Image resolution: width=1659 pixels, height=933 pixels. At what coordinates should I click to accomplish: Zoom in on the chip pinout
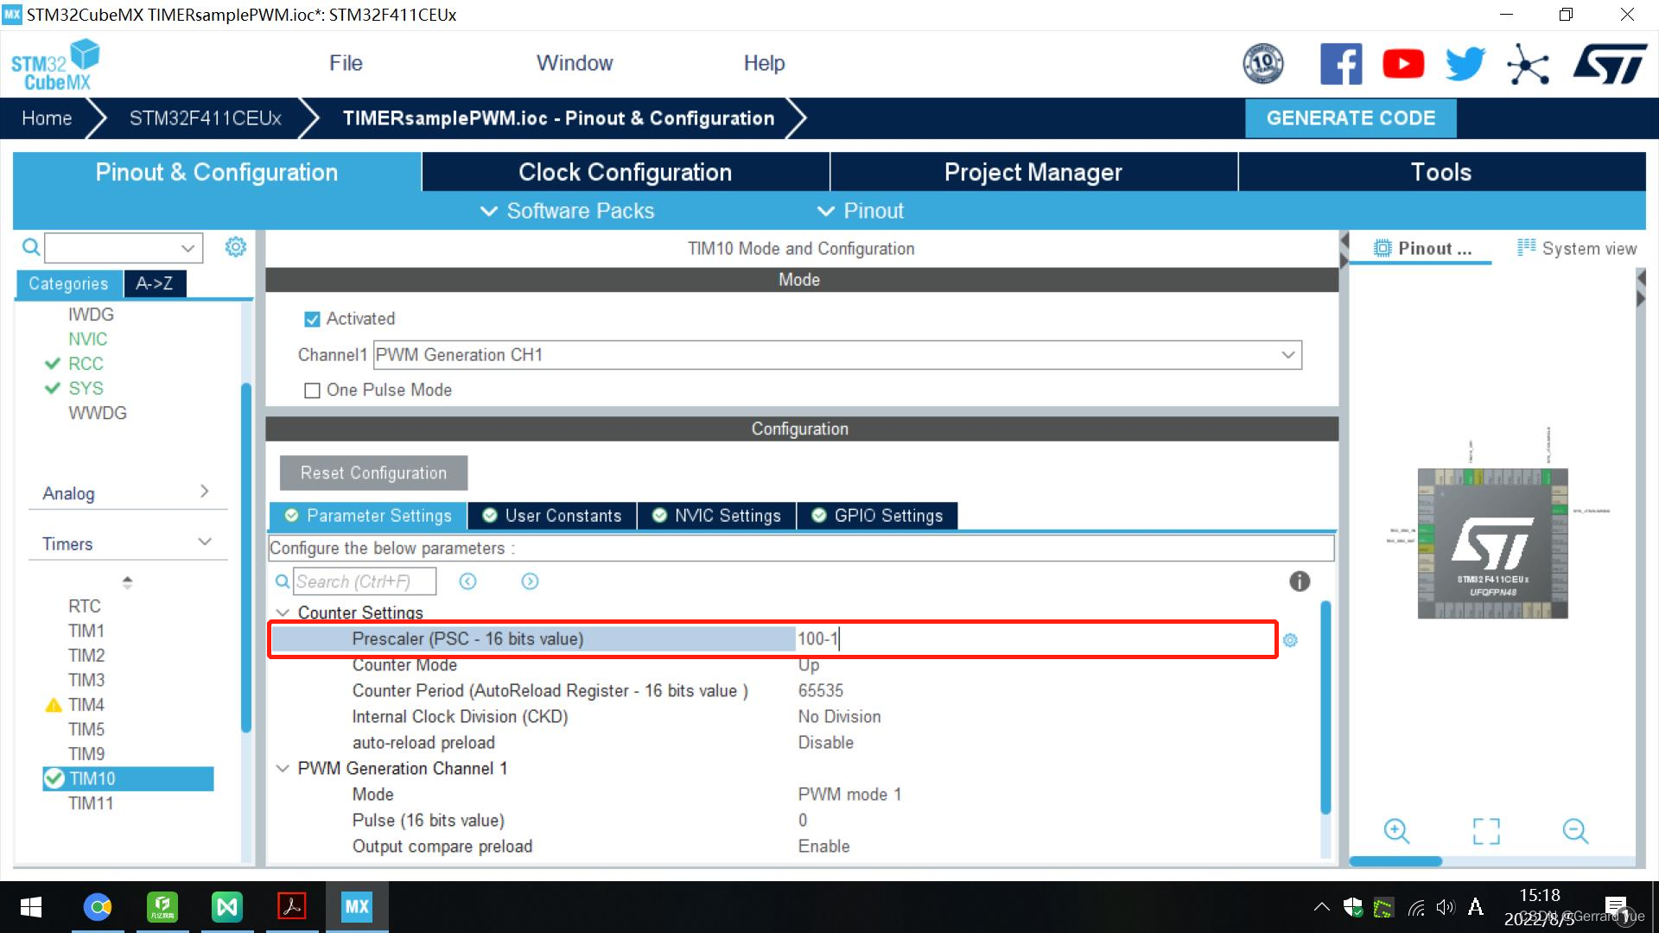[1396, 831]
